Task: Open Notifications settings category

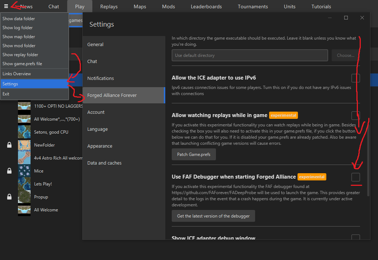Action: point(124,78)
